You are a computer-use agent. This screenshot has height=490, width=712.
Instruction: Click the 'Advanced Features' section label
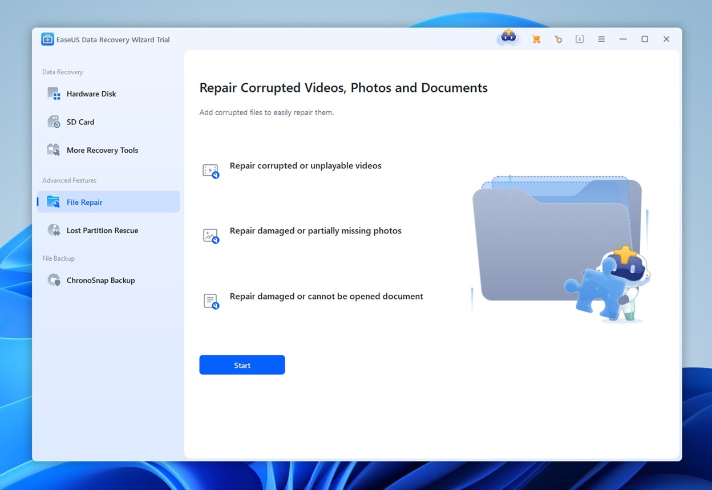(69, 180)
